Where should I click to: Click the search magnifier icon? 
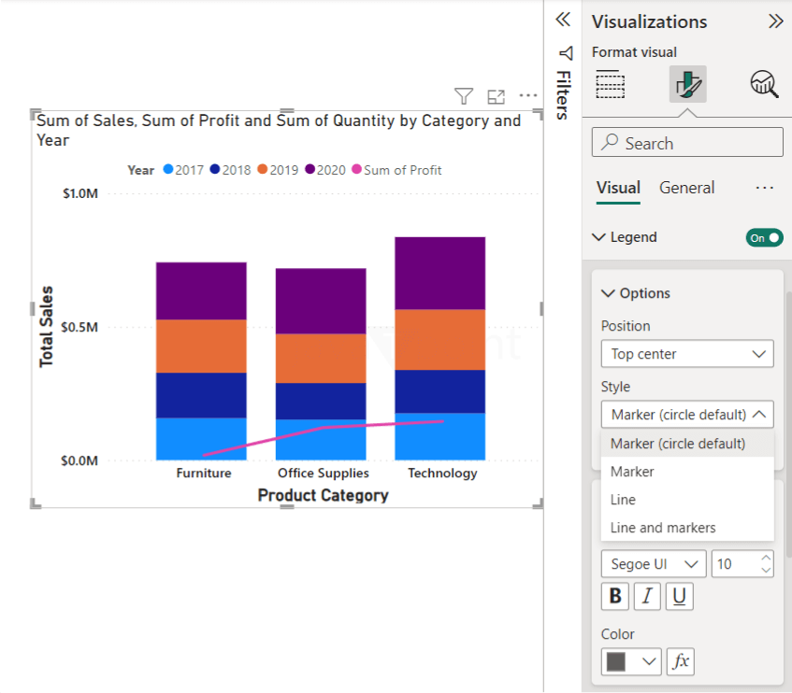[x=610, y=142]
